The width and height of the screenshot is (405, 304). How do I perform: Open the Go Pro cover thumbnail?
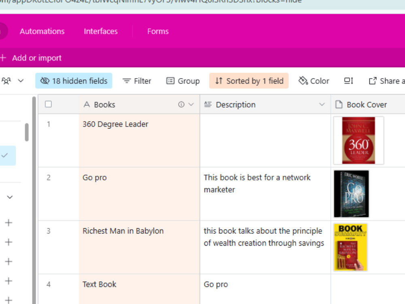point(351,194)
